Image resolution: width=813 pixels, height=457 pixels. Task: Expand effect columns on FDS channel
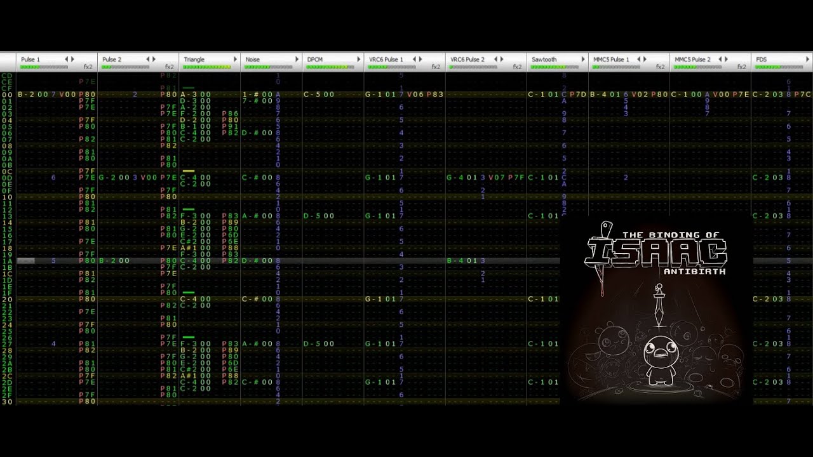point(807,59)
